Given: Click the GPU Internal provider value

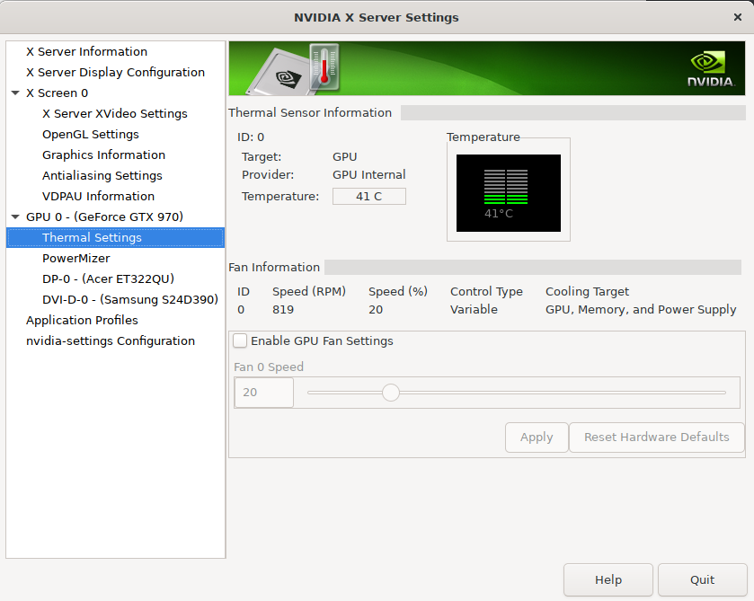Looking at the screenshot, I should click(x=369, y=174).
